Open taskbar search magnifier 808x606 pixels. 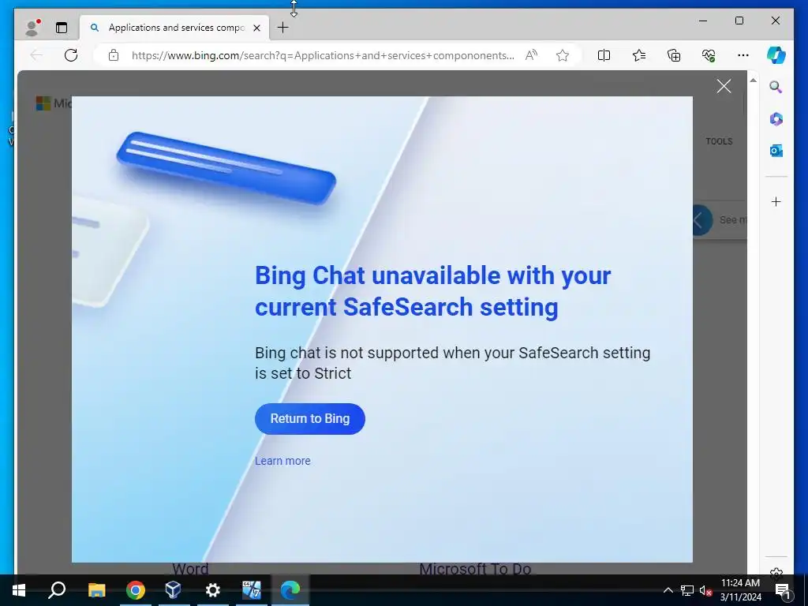57,590
